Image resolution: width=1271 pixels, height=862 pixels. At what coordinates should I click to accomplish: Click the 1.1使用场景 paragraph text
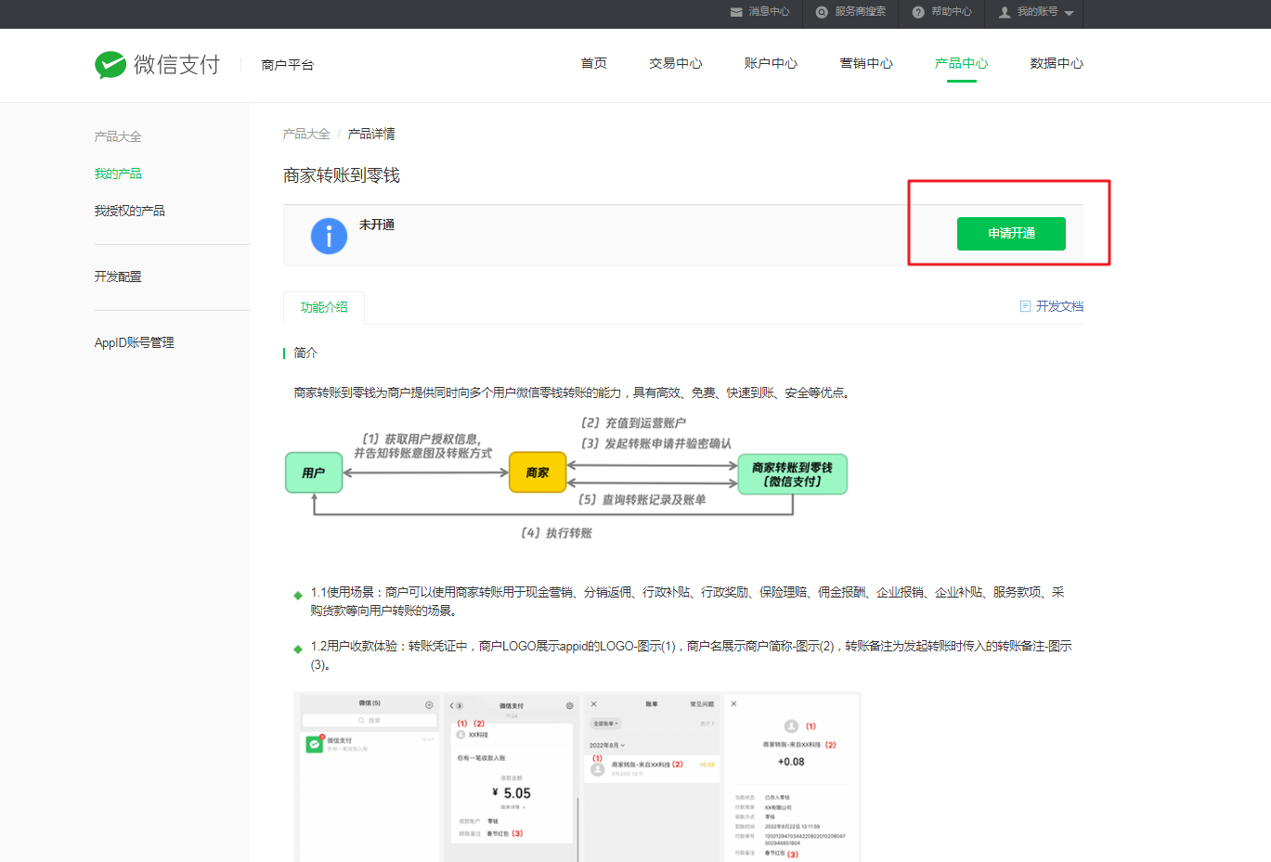(687, 601)
